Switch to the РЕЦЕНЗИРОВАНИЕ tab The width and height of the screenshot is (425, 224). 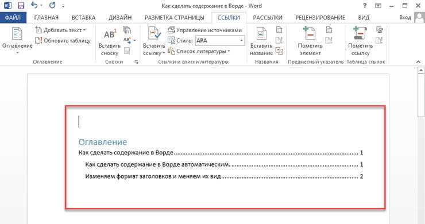(320, 18)
